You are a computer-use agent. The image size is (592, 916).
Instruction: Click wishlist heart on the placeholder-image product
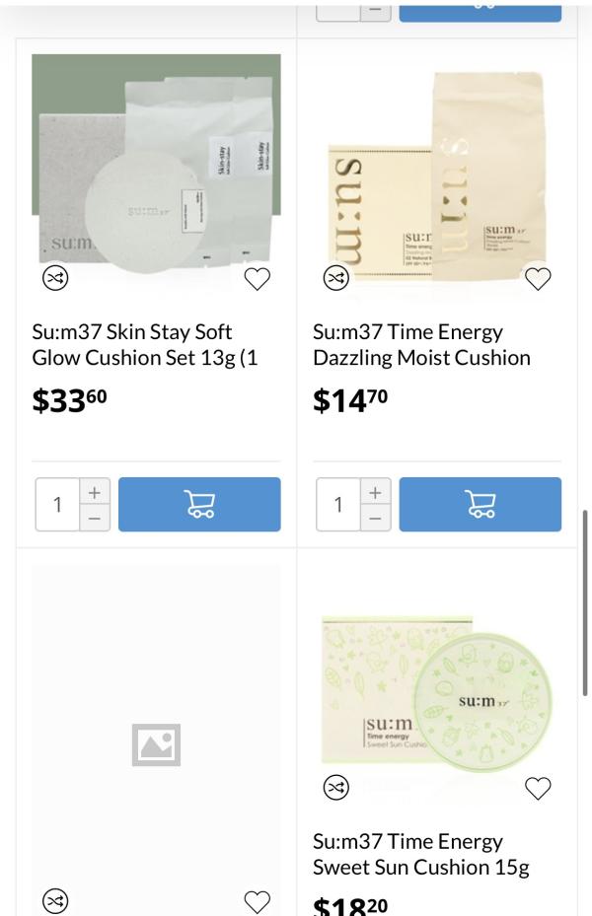pyautogui.click(x=257, y=901)
